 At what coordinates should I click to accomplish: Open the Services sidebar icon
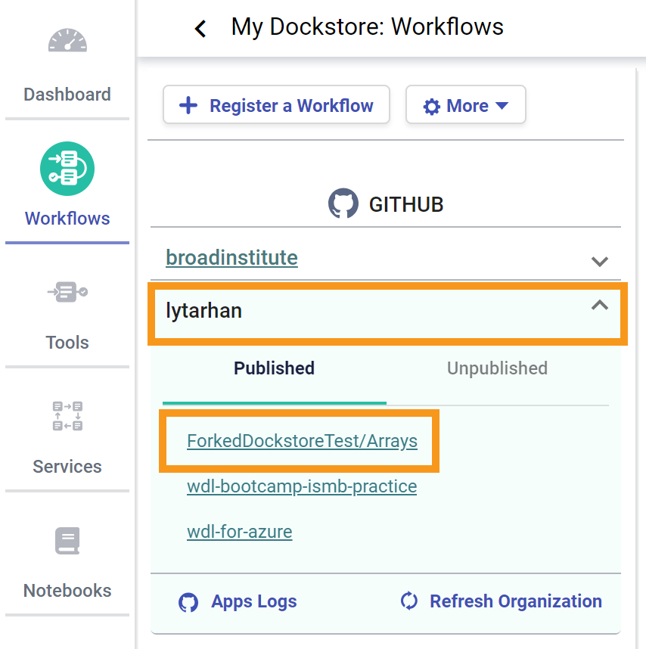coord(67,416)
